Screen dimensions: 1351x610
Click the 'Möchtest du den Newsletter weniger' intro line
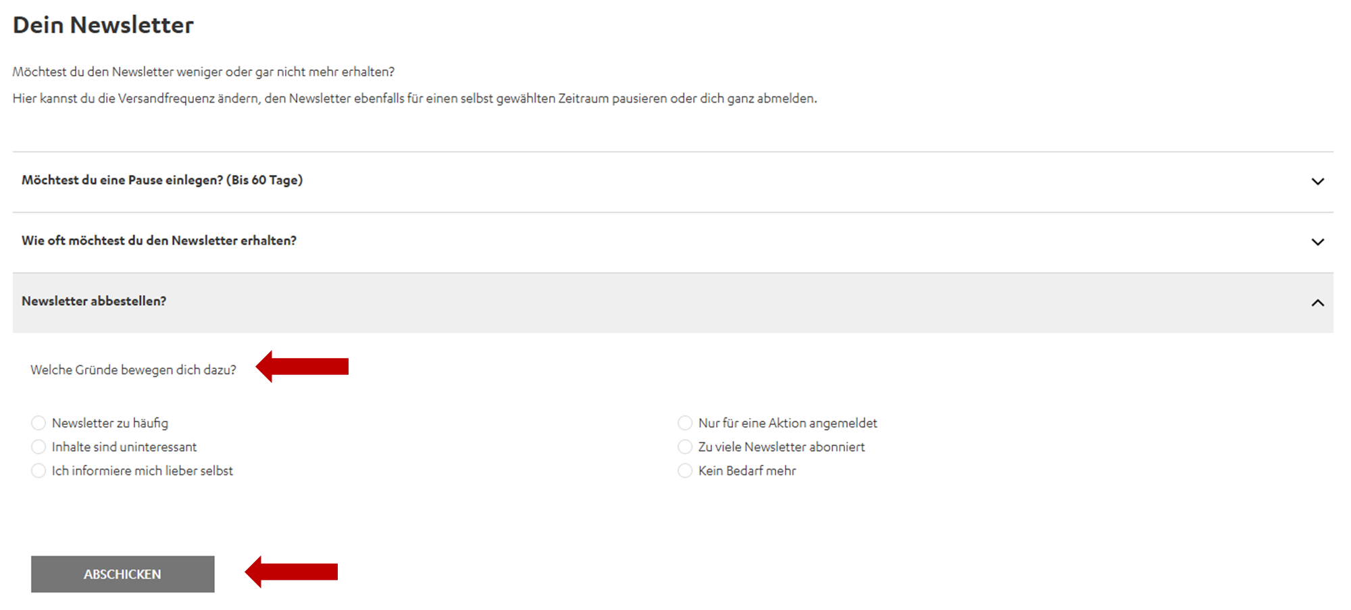[203, 72]
